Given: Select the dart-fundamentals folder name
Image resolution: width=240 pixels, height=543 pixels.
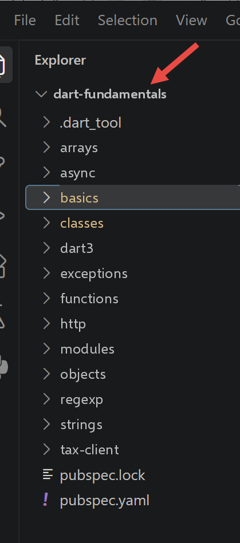Looking at the screenshot, I should point(110,94).
